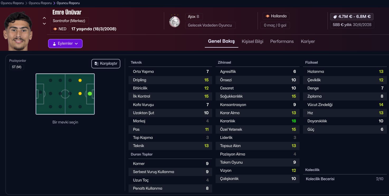Click the first Oyuncu Raporu breadcrumb link
Image resolution: width=389 pixels, height=196 pixels.
pos(12,3)
